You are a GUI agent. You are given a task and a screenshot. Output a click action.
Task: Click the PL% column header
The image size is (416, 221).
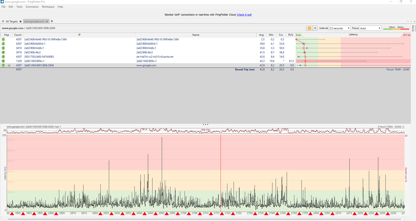point(291,35)
